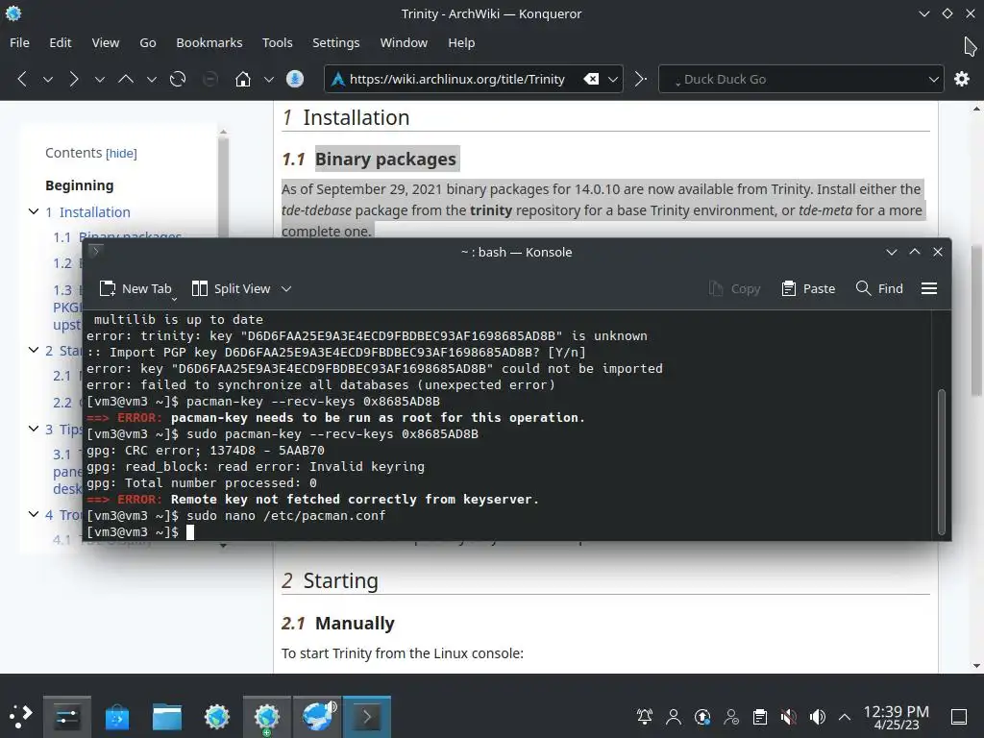The width and height of the screenshot is (984, 738).
Task: Switch to Konsole taskbar entry
Action: (367, 716)
